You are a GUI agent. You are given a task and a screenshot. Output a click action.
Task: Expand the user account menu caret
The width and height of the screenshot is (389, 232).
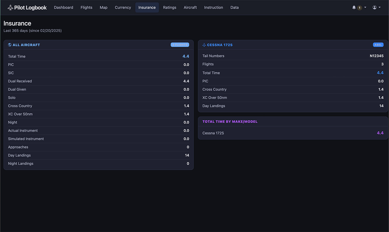click(379, 8)
